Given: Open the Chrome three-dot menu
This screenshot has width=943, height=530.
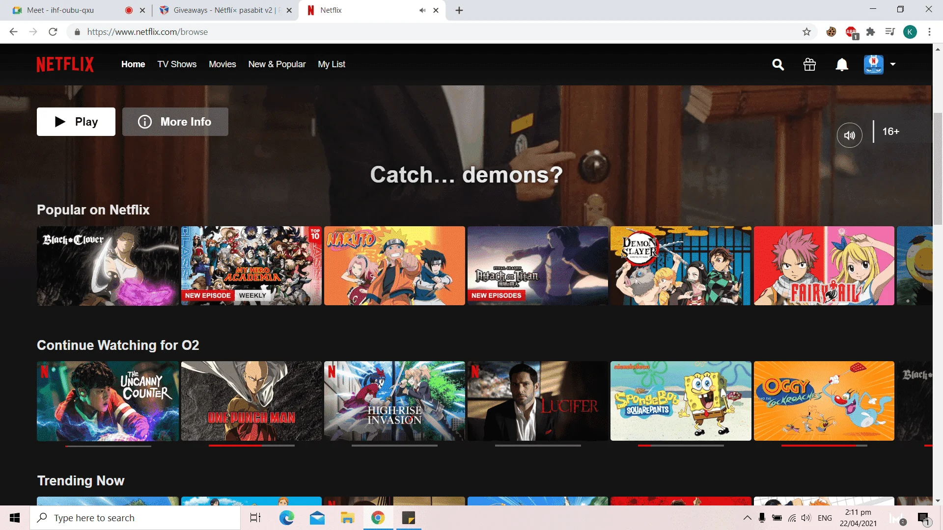Looking at the screenshot, I should [x=929, y=32].
